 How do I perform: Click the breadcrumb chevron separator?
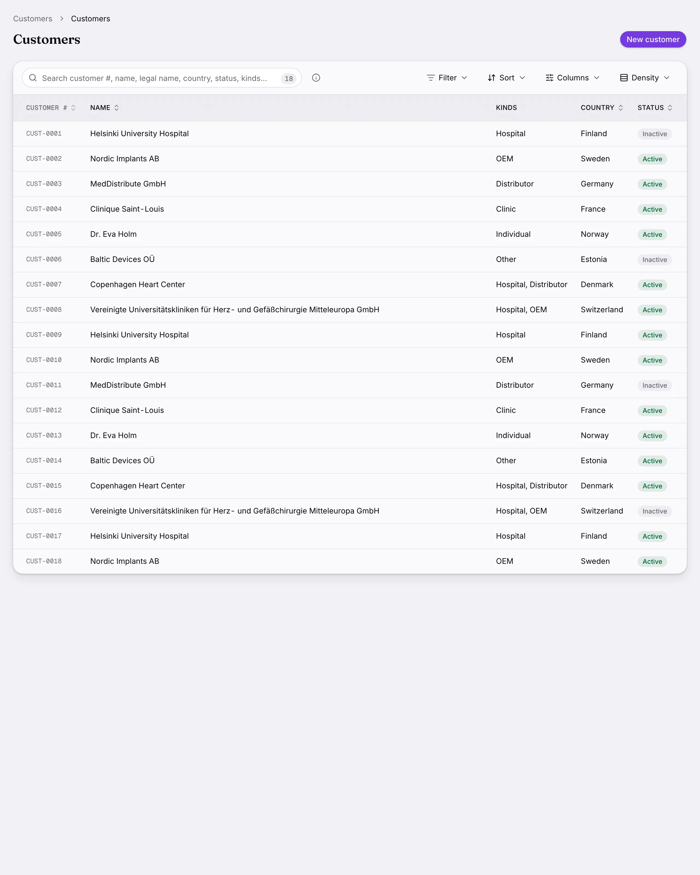click(62, 19)
